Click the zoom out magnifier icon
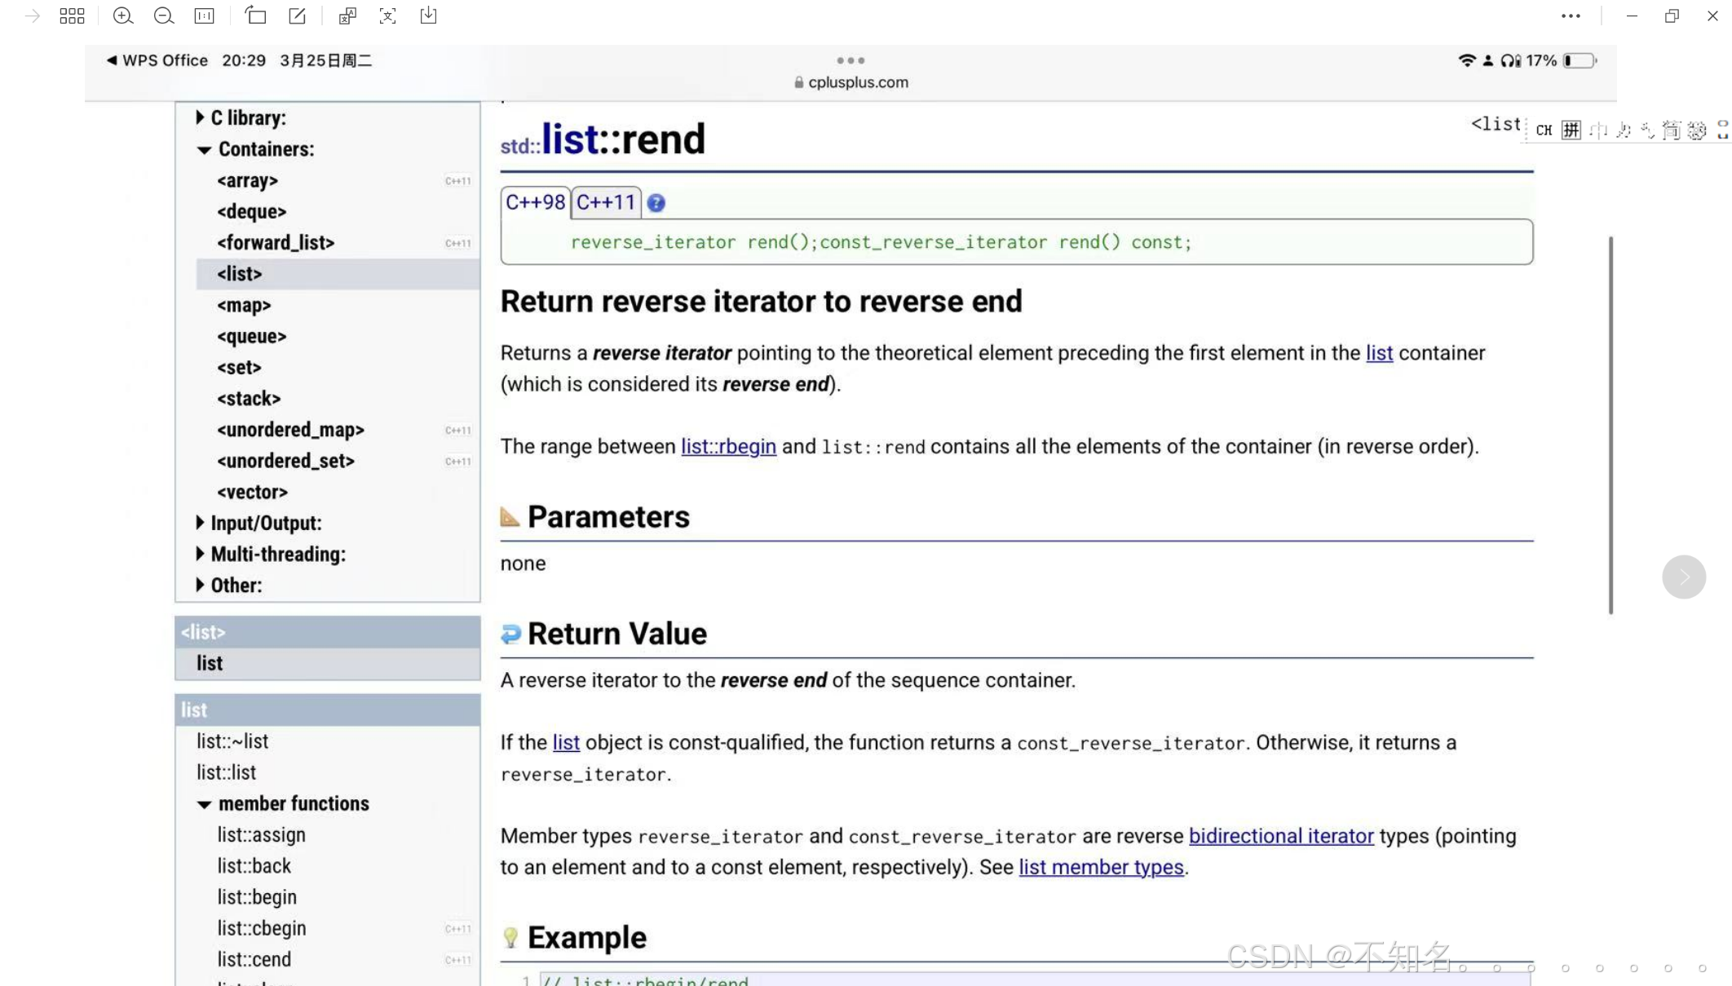1732x986 pixels. point(163,16)
